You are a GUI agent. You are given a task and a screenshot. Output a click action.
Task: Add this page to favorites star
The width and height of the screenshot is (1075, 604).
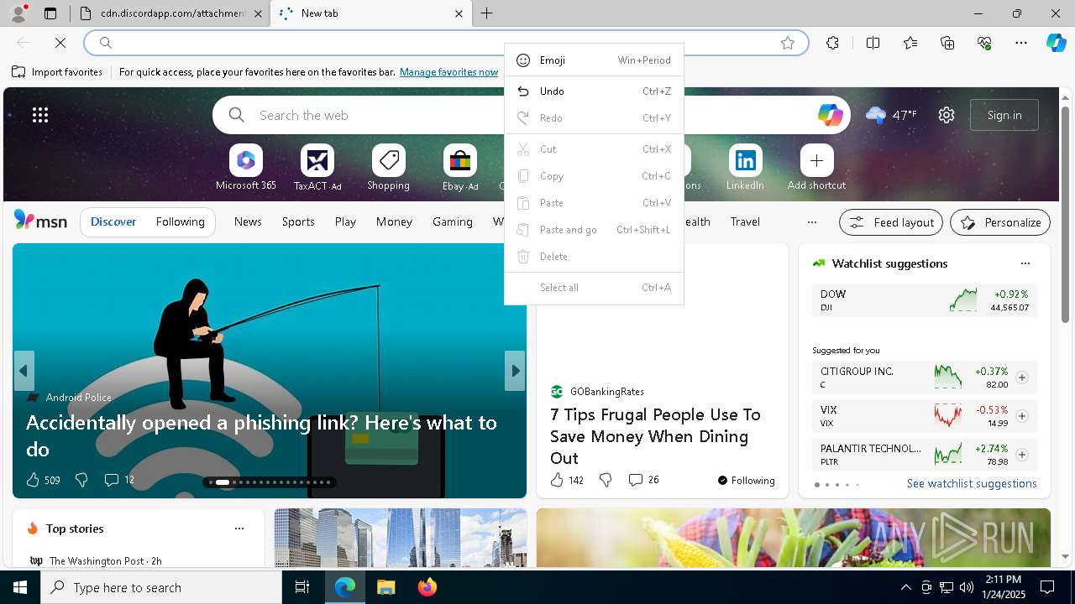[x=788, y=43]
